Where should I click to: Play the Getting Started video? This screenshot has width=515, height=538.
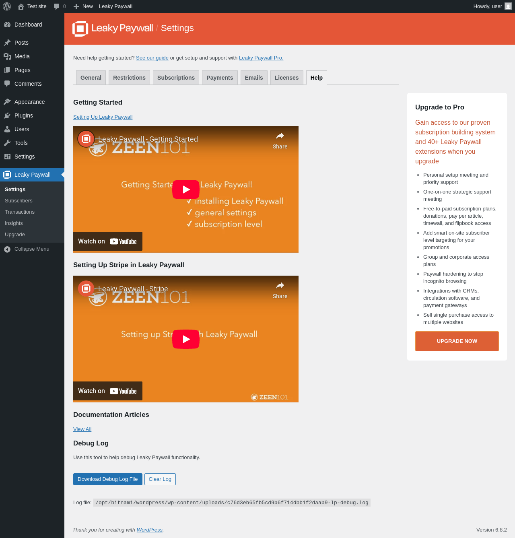point(186,190)
